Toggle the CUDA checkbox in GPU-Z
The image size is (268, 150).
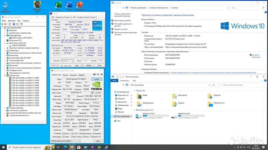[x=72, y=133]
